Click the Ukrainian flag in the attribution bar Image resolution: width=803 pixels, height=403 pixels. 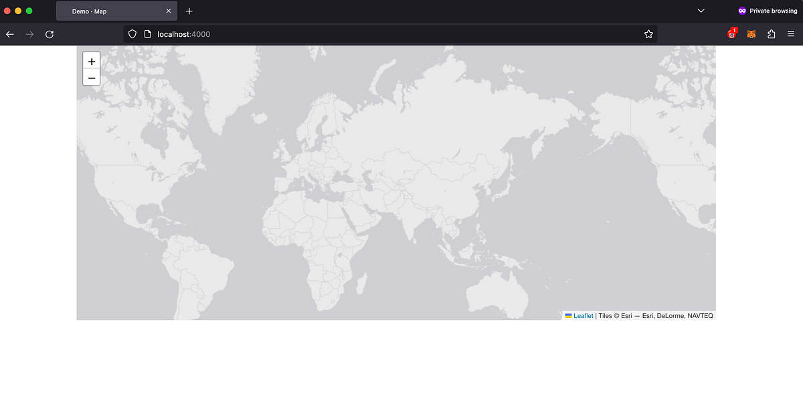tap(568, 315)
